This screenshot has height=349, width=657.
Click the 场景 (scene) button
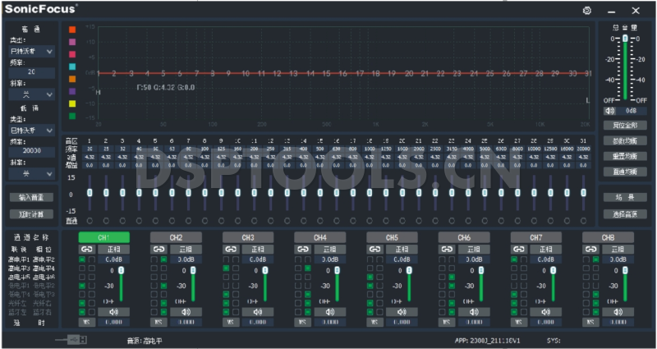pos(625,197)
